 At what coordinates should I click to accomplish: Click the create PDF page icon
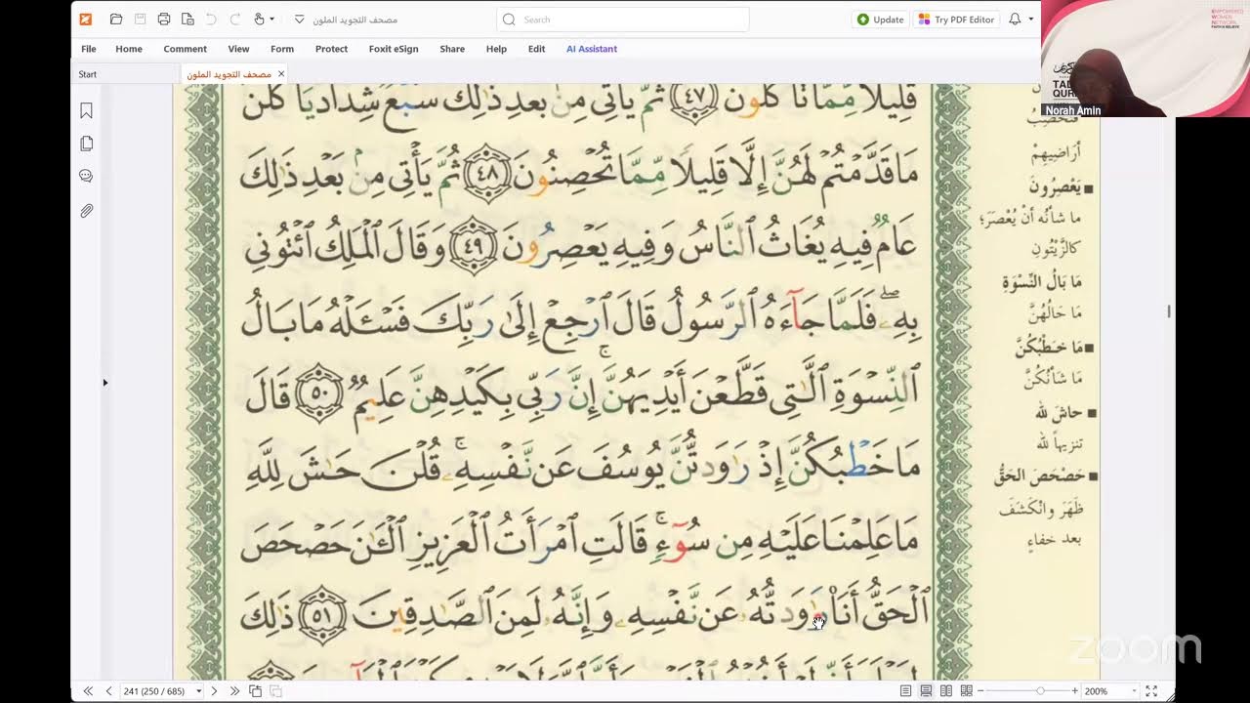coord(187,20)
